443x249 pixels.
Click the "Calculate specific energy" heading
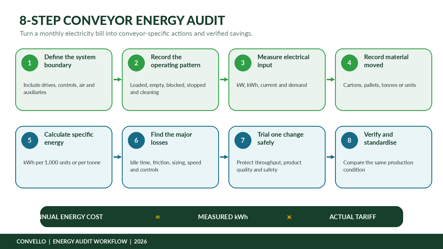(x=69, y=138)
